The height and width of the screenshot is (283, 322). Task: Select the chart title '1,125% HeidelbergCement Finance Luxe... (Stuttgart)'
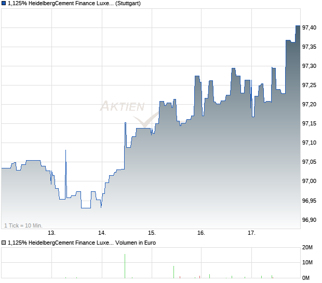tap(74, 4)
